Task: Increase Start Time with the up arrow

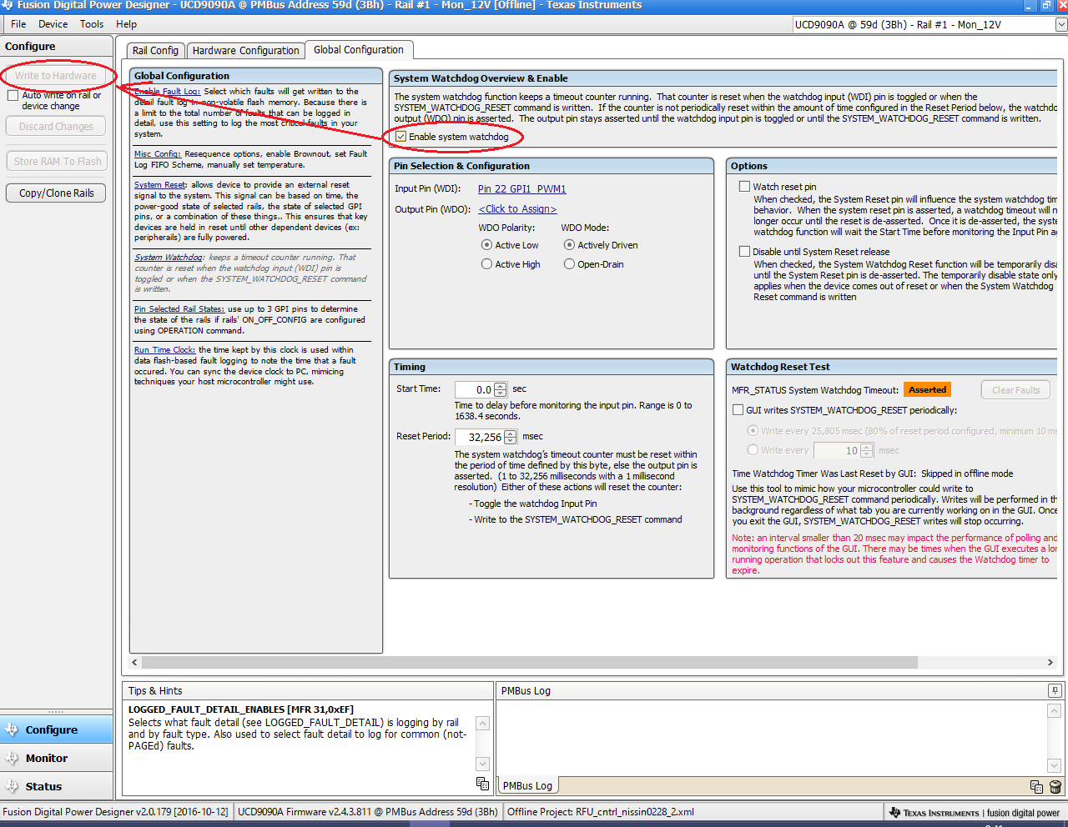Action: 501,386
